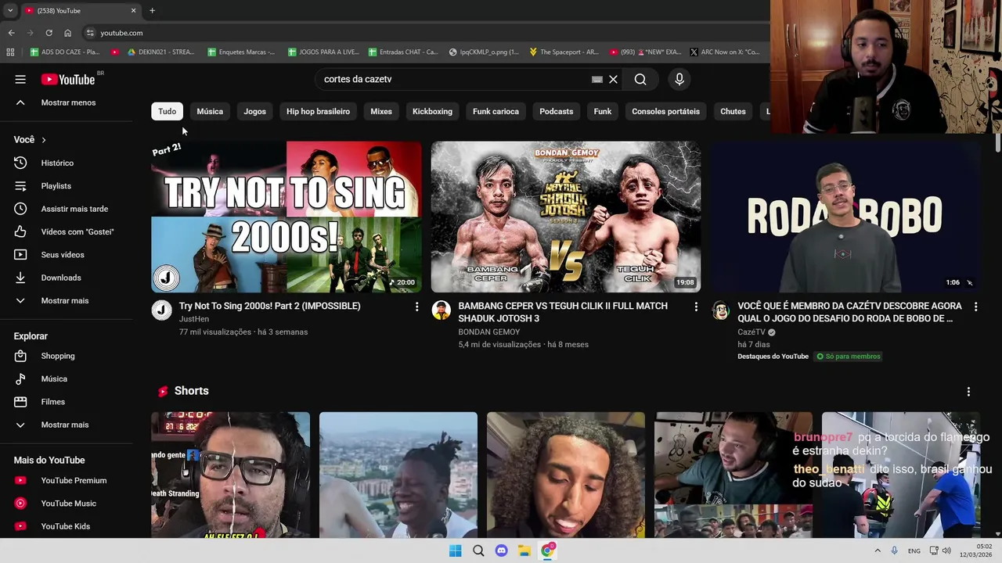Open YouTube Kids link
Image resolution: width=1002 pixels, height=563 pixels.
point(66,526)
